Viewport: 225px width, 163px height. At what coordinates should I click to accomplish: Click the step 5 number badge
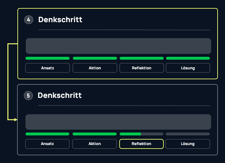28,96
